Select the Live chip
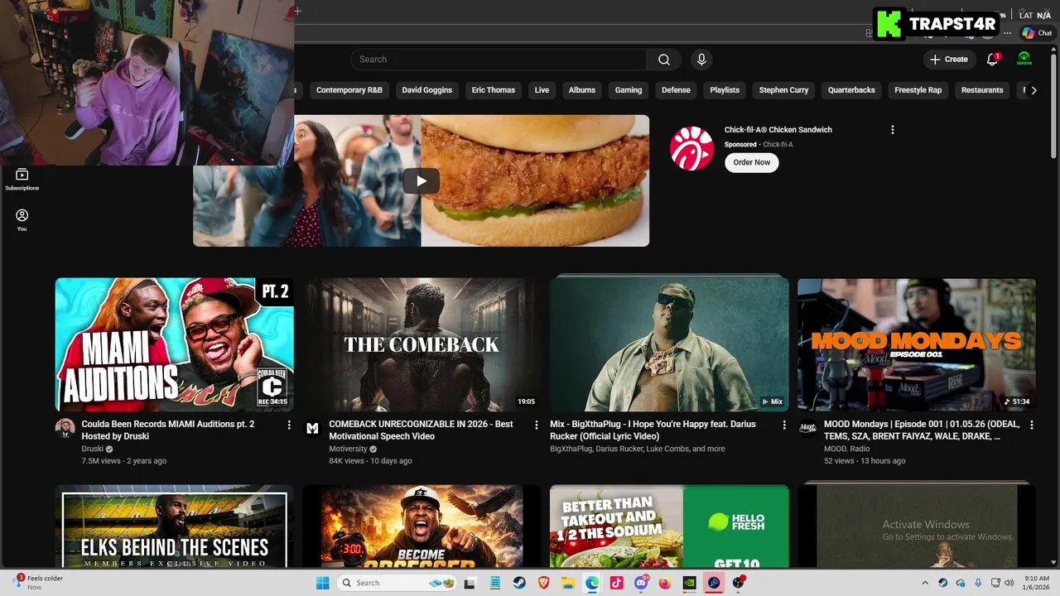This screenshot has width=1060, height=596. click(542, 90)
